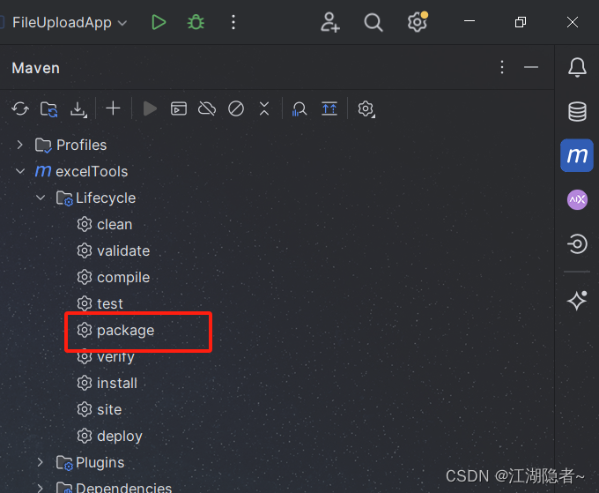Select the verify lifecycle phase
The width and height of the screenshot is (599, 493).
[106, 356]
